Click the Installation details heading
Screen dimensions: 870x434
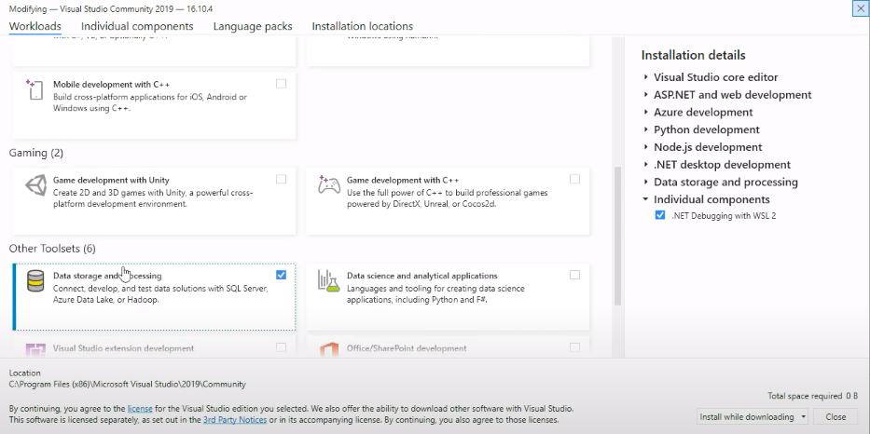(x=693, y=55)
